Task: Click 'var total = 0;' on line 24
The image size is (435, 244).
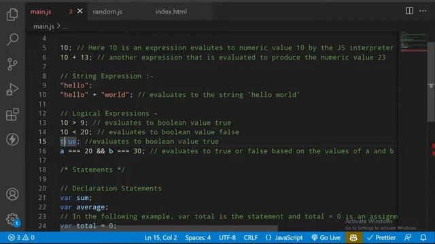Action: [88, 226]
